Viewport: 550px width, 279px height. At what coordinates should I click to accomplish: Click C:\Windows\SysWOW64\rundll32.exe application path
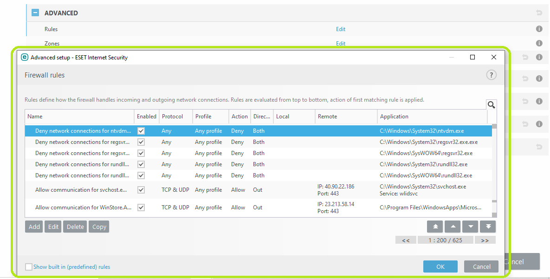point(426,175)
